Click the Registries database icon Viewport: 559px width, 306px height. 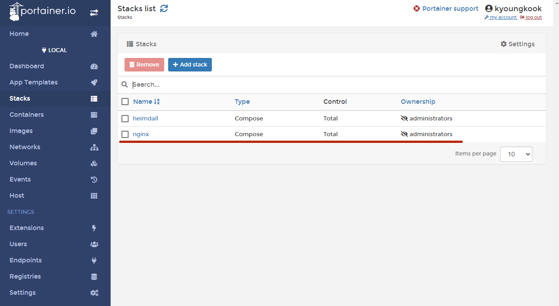coord(94,277)
